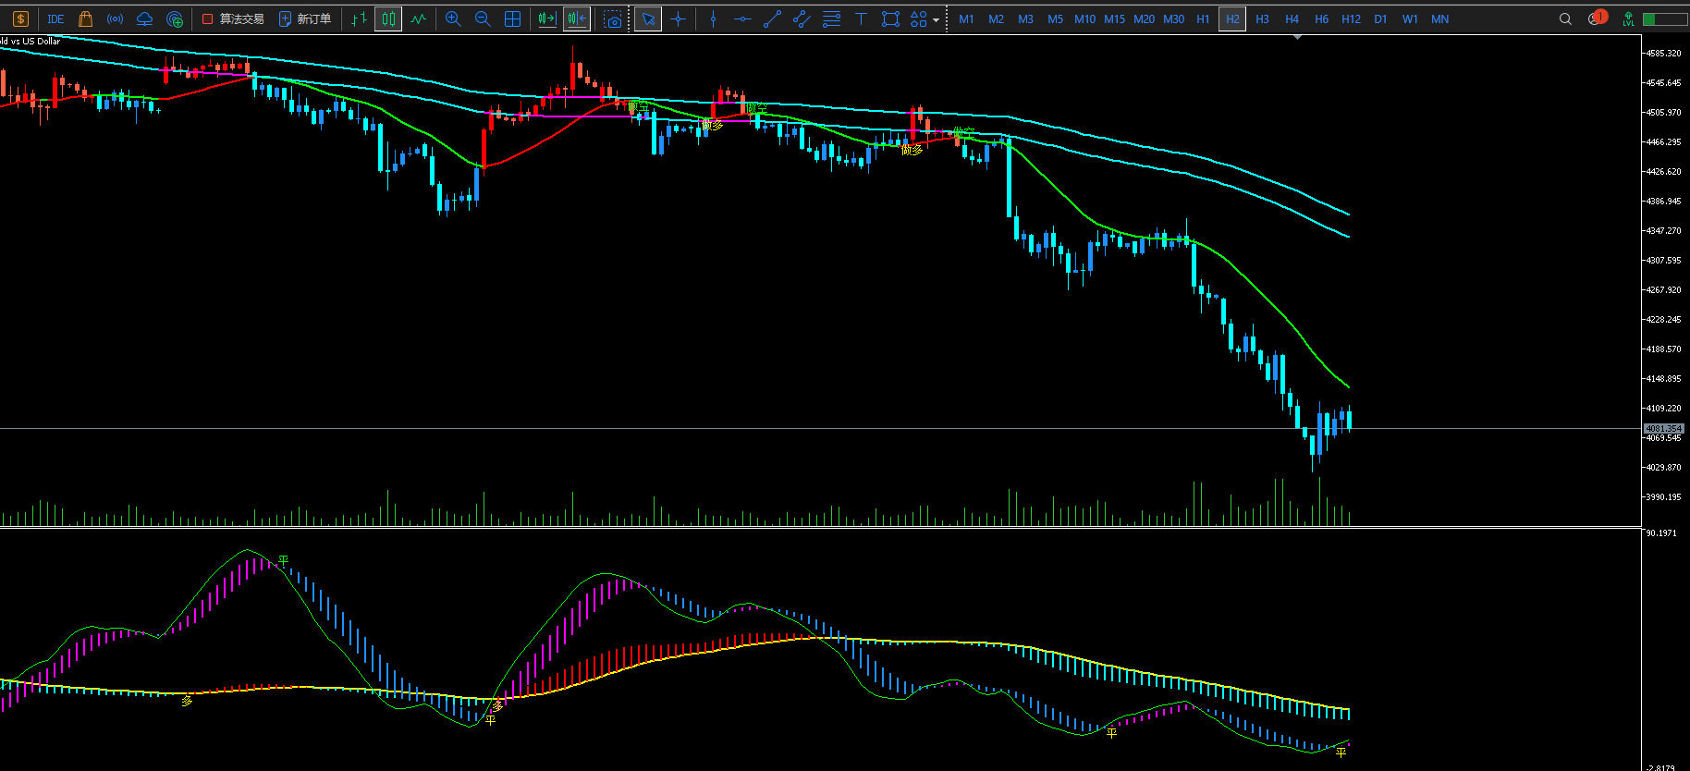This screenshot has width=1690, height=771.
Task: Select the cursor arrow tool
Action: 648,18
